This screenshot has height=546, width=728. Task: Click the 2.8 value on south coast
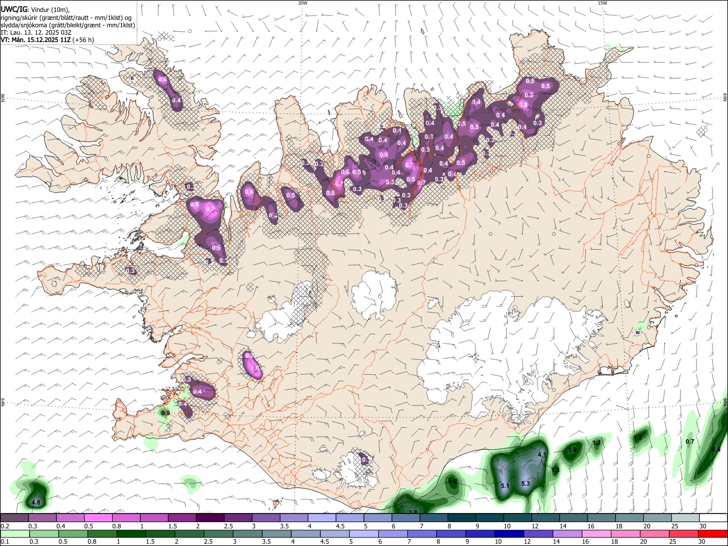pyautogui.click(x=413, y=512)
